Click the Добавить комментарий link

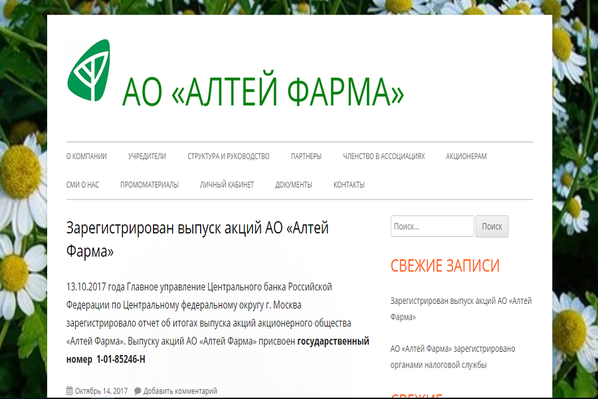click(180, 391)
